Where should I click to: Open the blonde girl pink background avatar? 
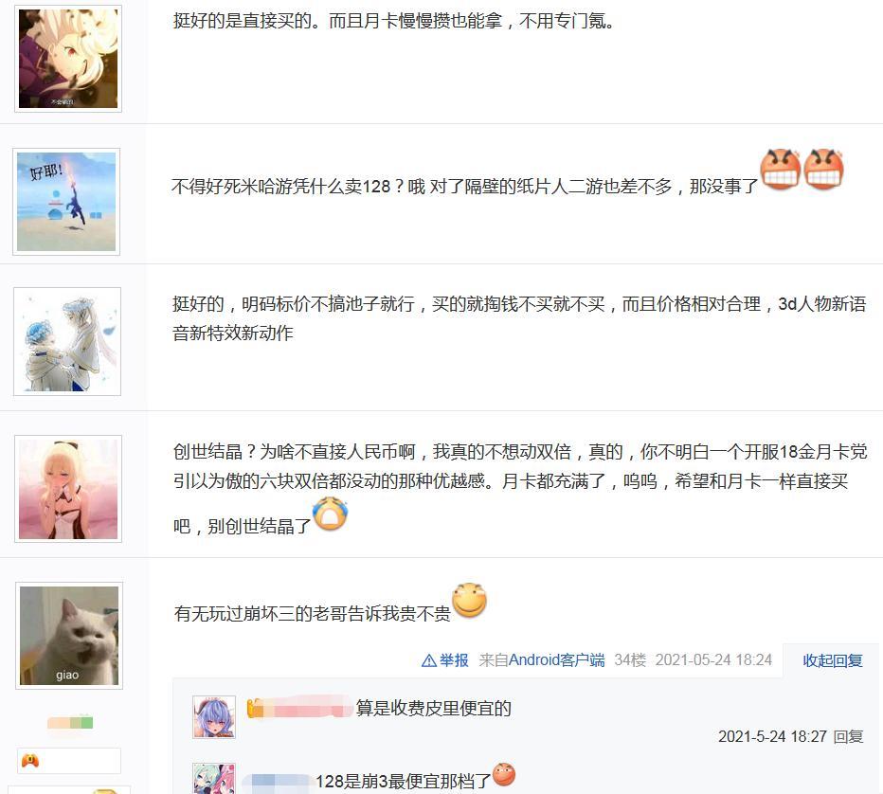point(68,489)
